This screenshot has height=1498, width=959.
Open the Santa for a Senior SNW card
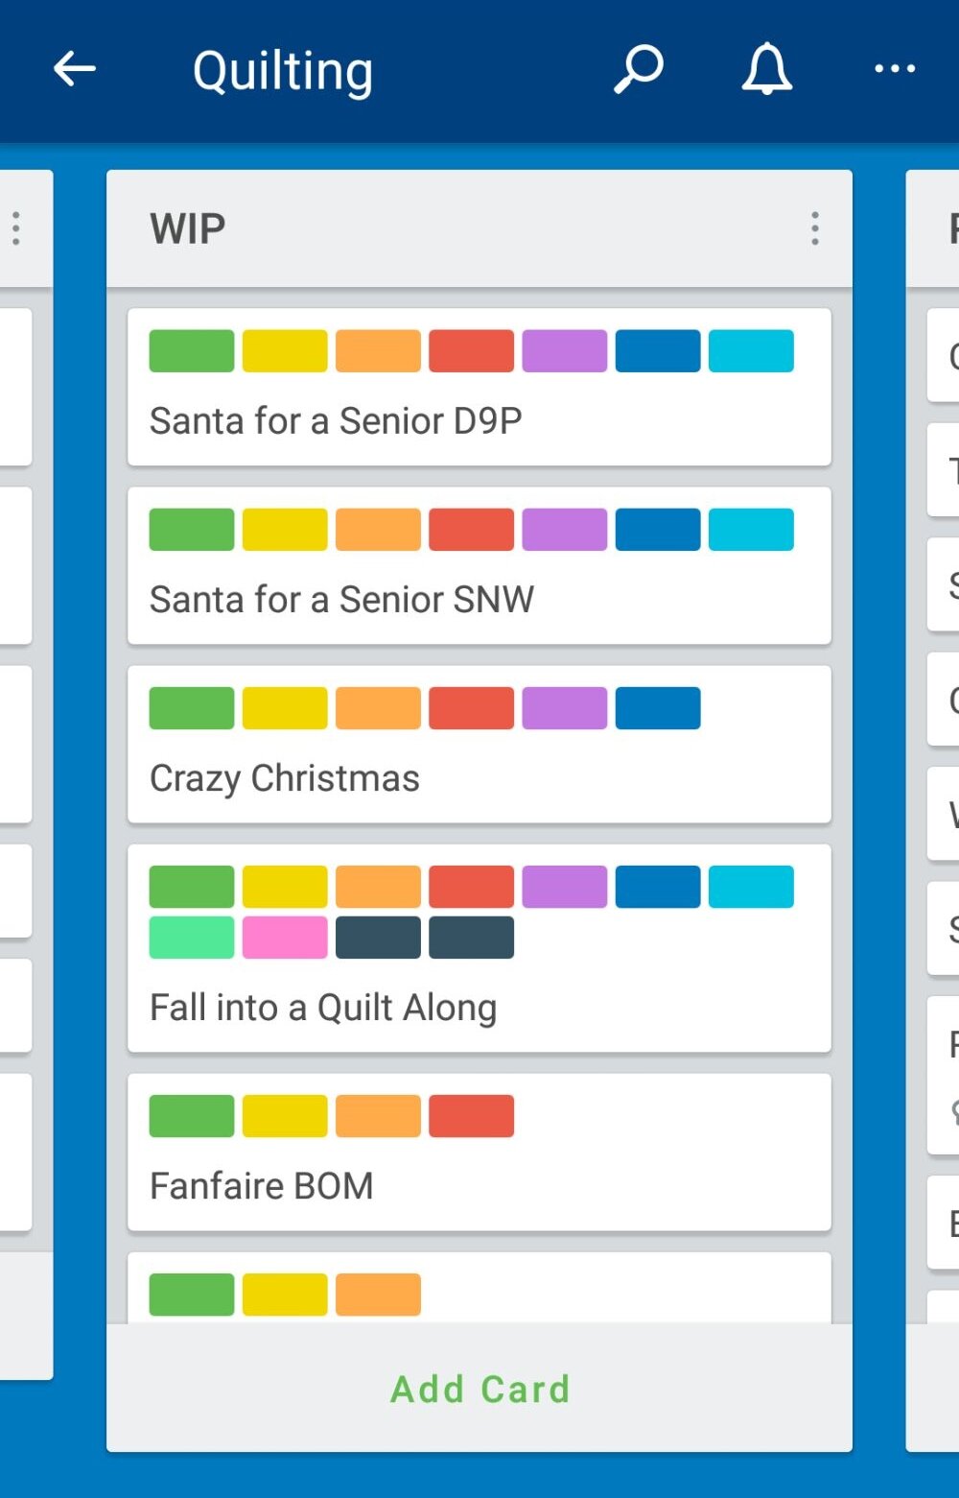click(479, 565)
